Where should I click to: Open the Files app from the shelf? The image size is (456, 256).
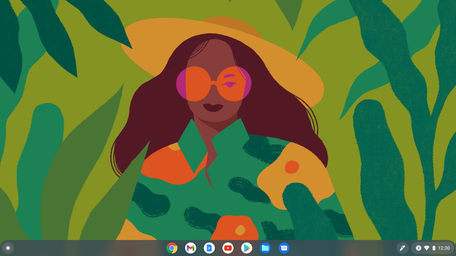265,248
